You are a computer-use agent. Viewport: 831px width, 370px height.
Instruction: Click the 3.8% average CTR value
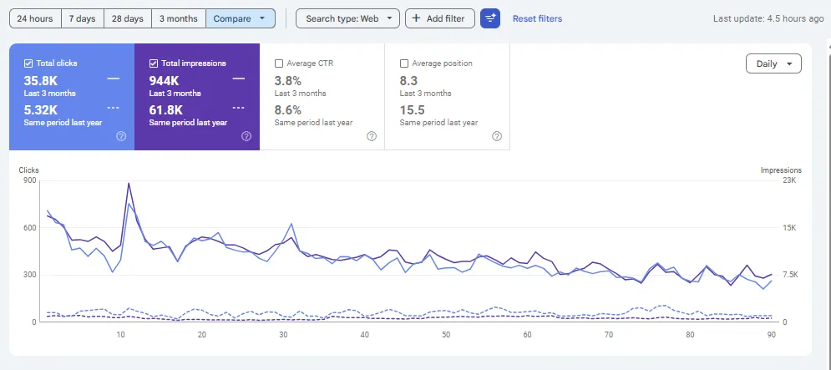pos(288,80)
